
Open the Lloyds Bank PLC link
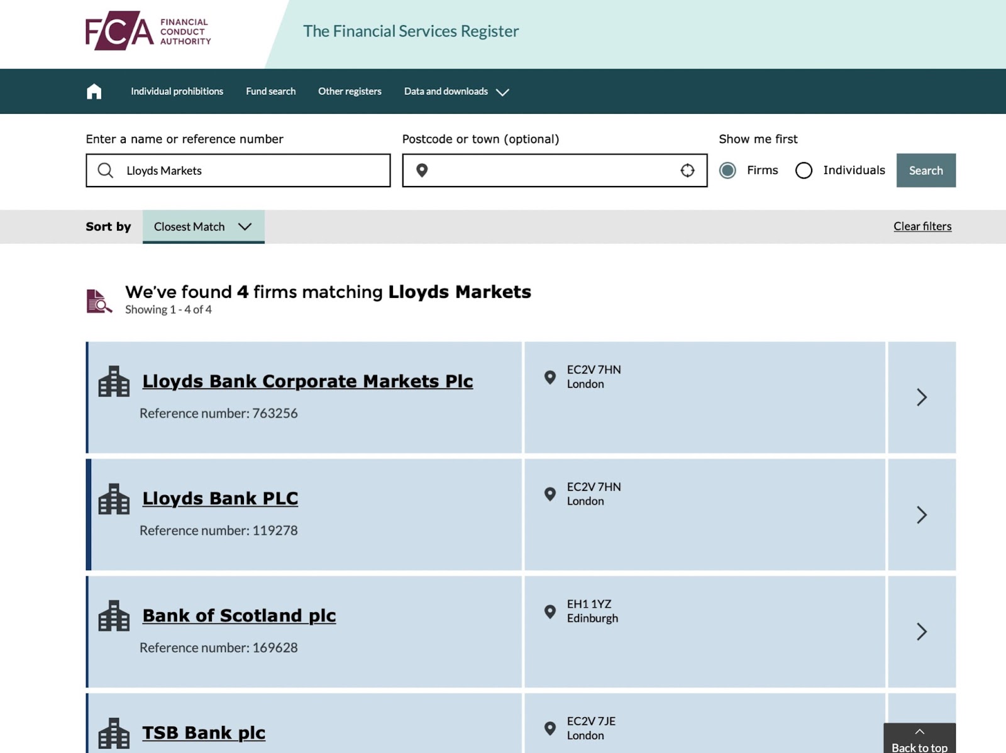click(x=220, y=498)
